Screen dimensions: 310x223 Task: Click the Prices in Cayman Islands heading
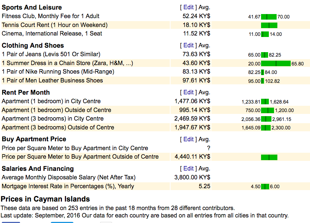click(x=45, y=199)
